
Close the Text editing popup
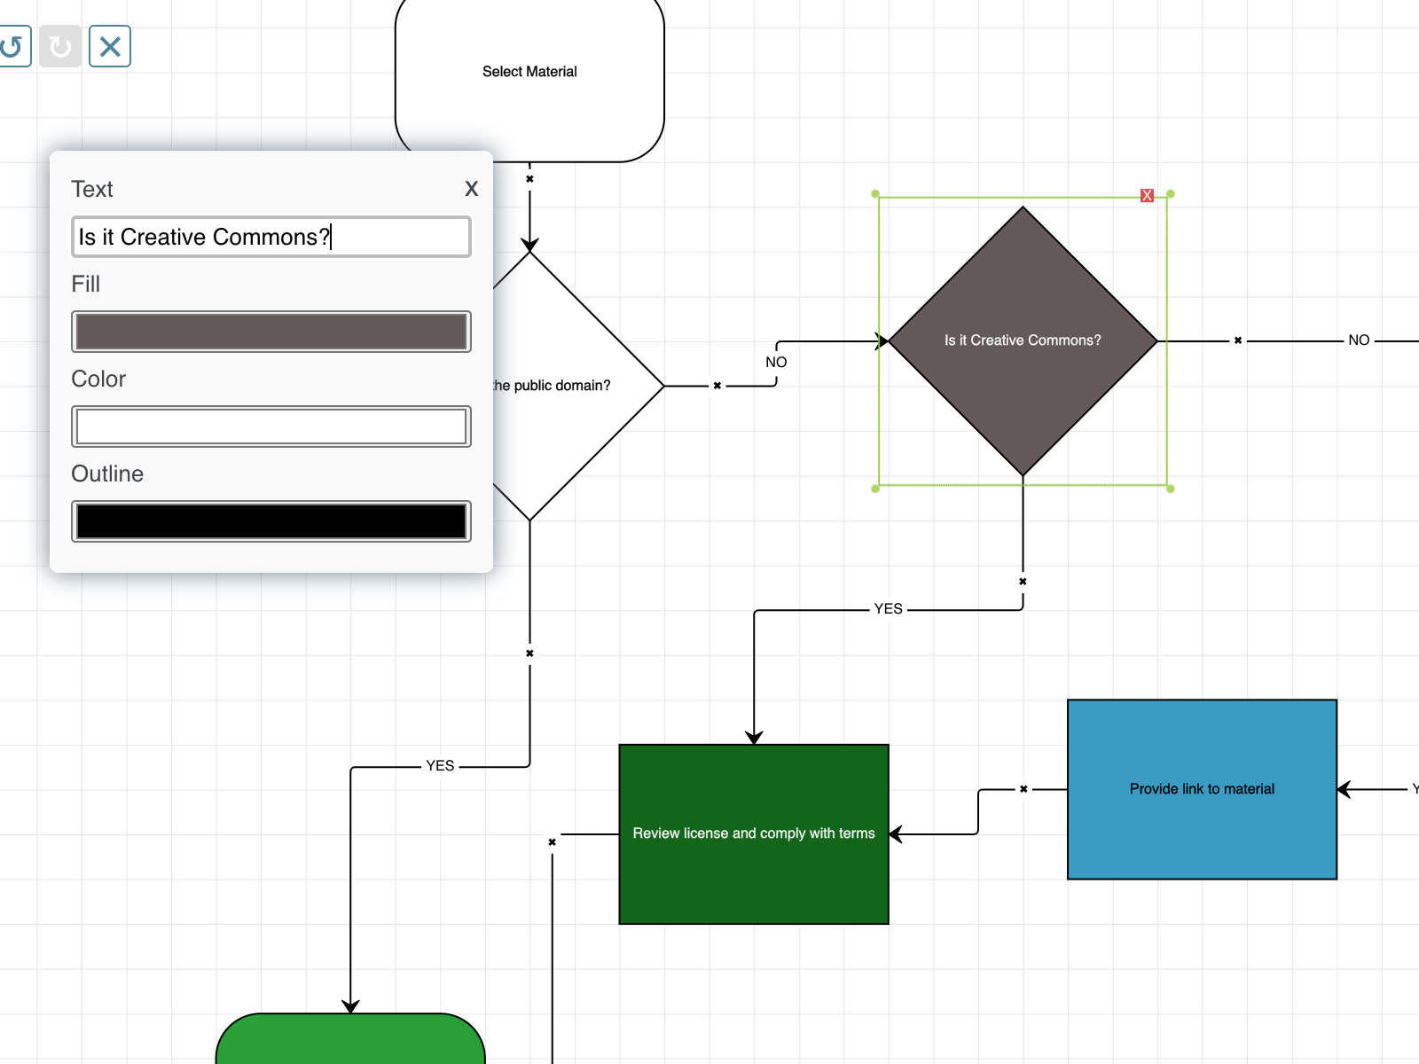470,189
